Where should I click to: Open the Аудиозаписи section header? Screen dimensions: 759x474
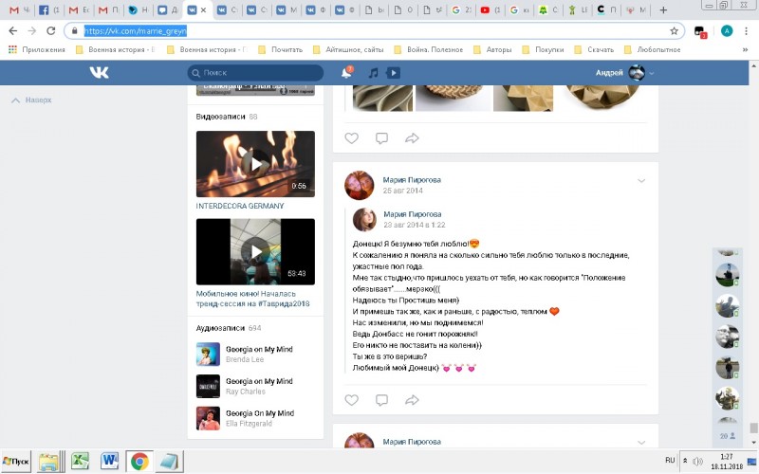220,328
